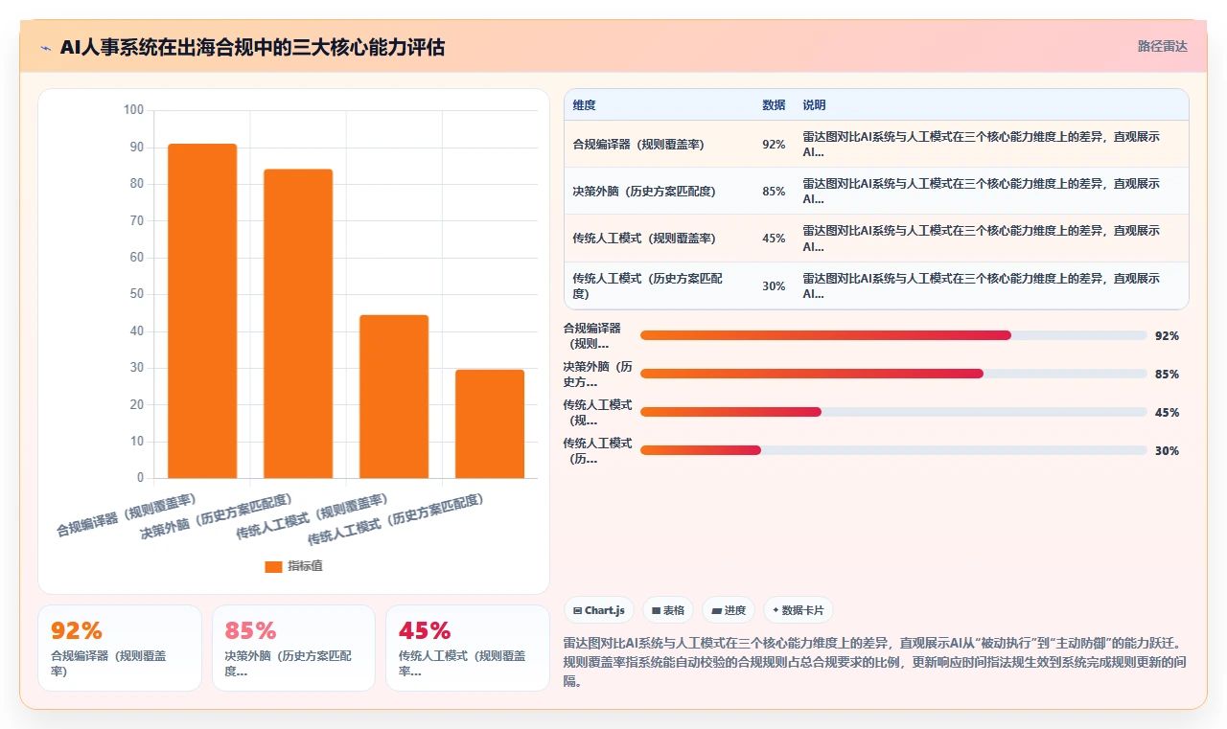Image resolution: width=1227 pixels, height=729 pixels.
Task: Click the 数据 column header
Action: point(774,105)
